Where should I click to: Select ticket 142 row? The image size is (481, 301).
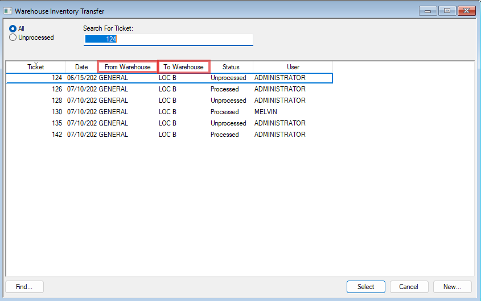(x=169, y=135)
